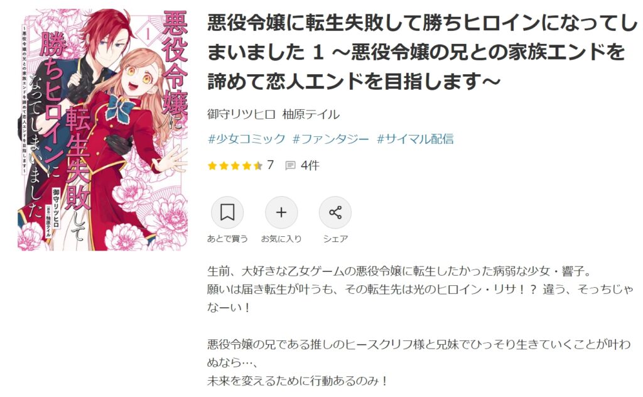Click the シェア label text
The image size is (643, 397).
[335, 239]
